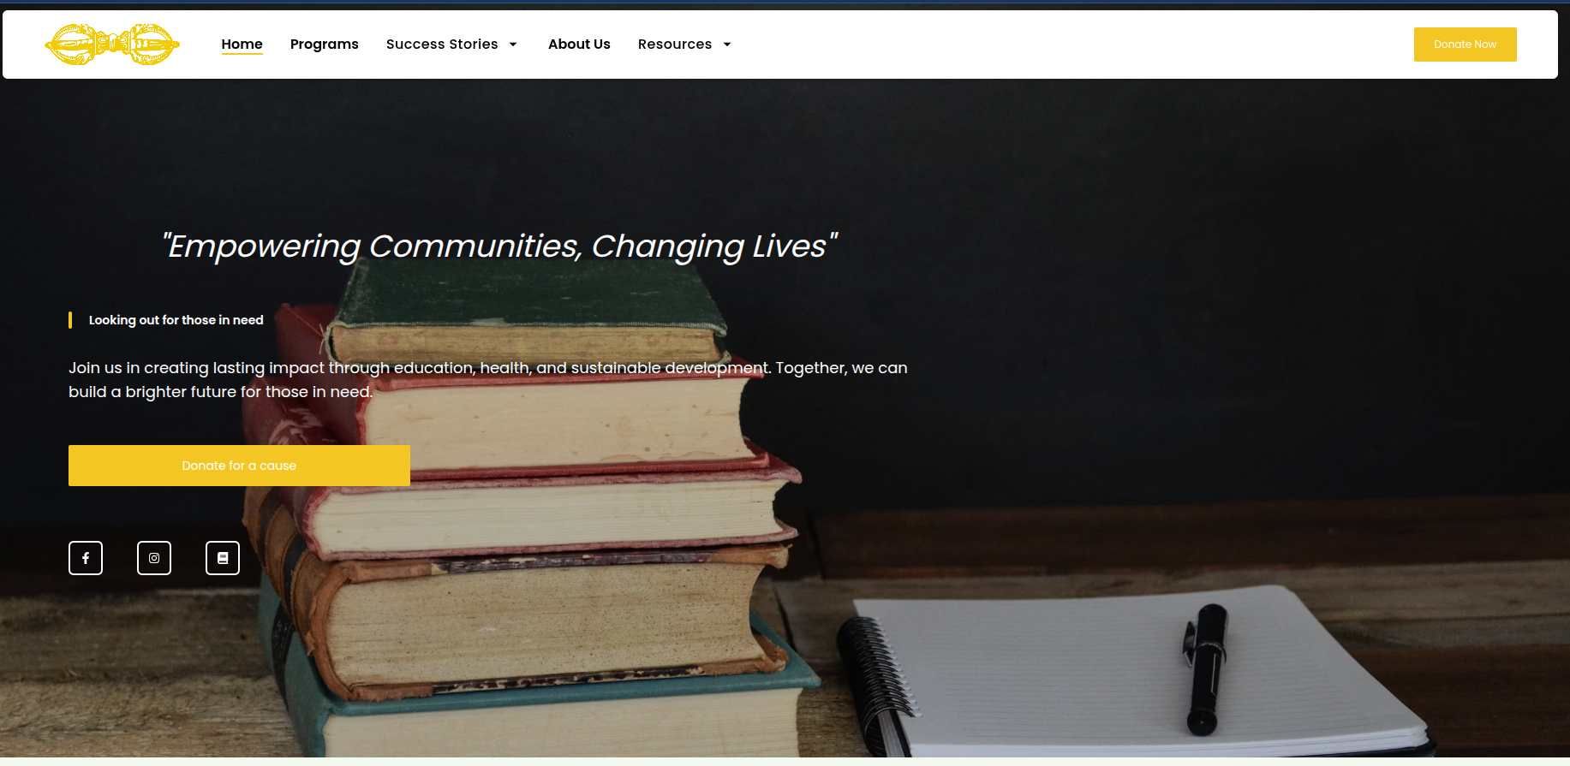Expand the Success Stories dropdown arrow
1570x766 pixels.
(513, 45)
